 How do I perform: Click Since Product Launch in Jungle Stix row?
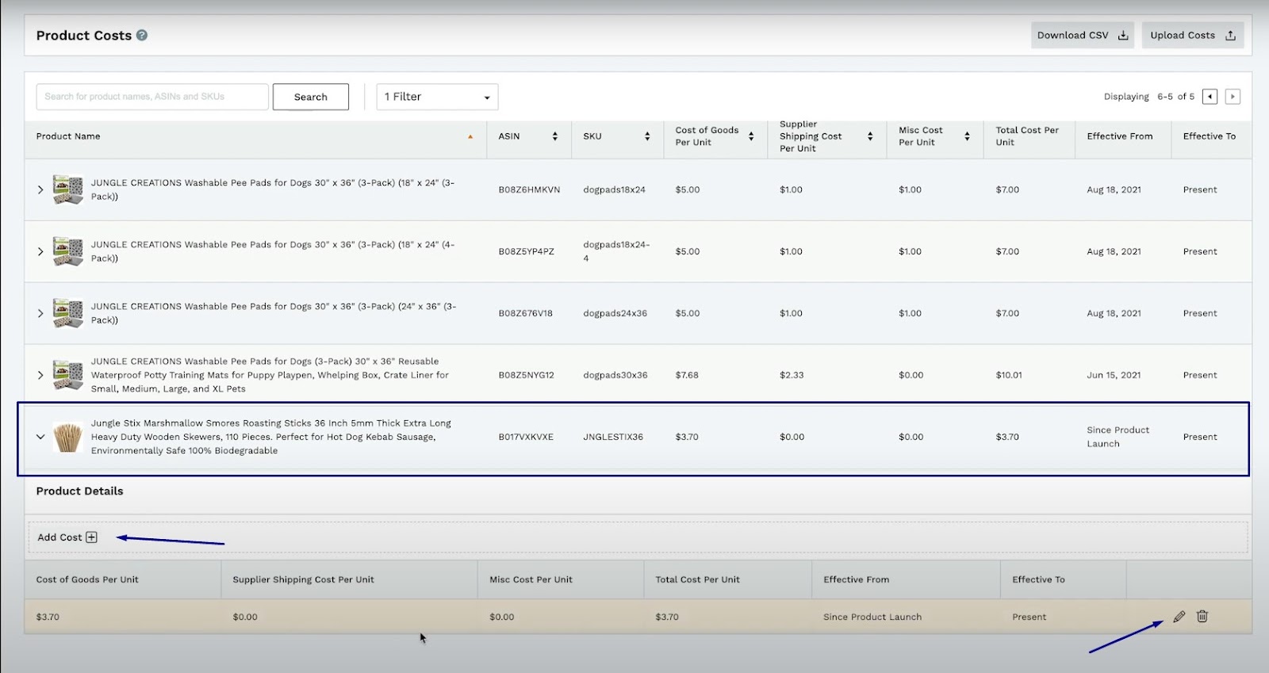click(x=1118, y=437)
